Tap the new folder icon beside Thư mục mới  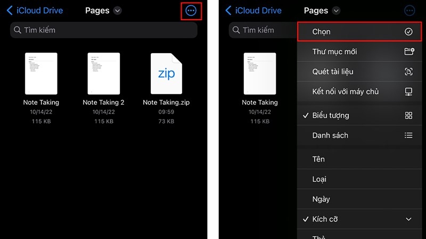pos(409,52)
